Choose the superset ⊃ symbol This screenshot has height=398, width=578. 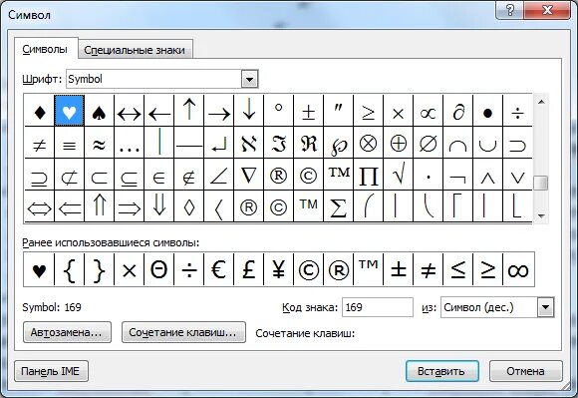tap(517, 143)
